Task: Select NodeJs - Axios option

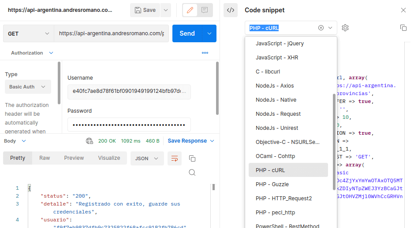Action: click(288, 86)
